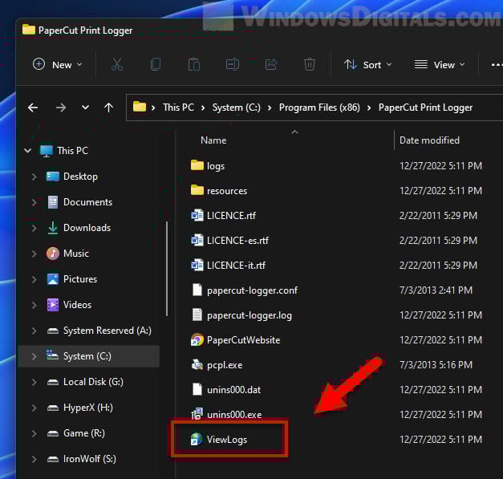
Task: Click the Share icon in toolbar
Action: point(271,64)
